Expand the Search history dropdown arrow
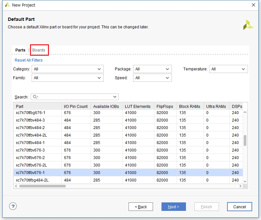 point(115,97)
